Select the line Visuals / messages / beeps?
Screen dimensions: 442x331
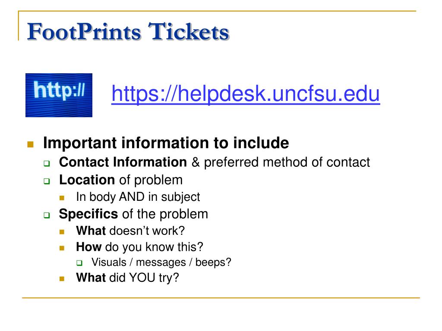pyautogui.click(x=161, y=262)
